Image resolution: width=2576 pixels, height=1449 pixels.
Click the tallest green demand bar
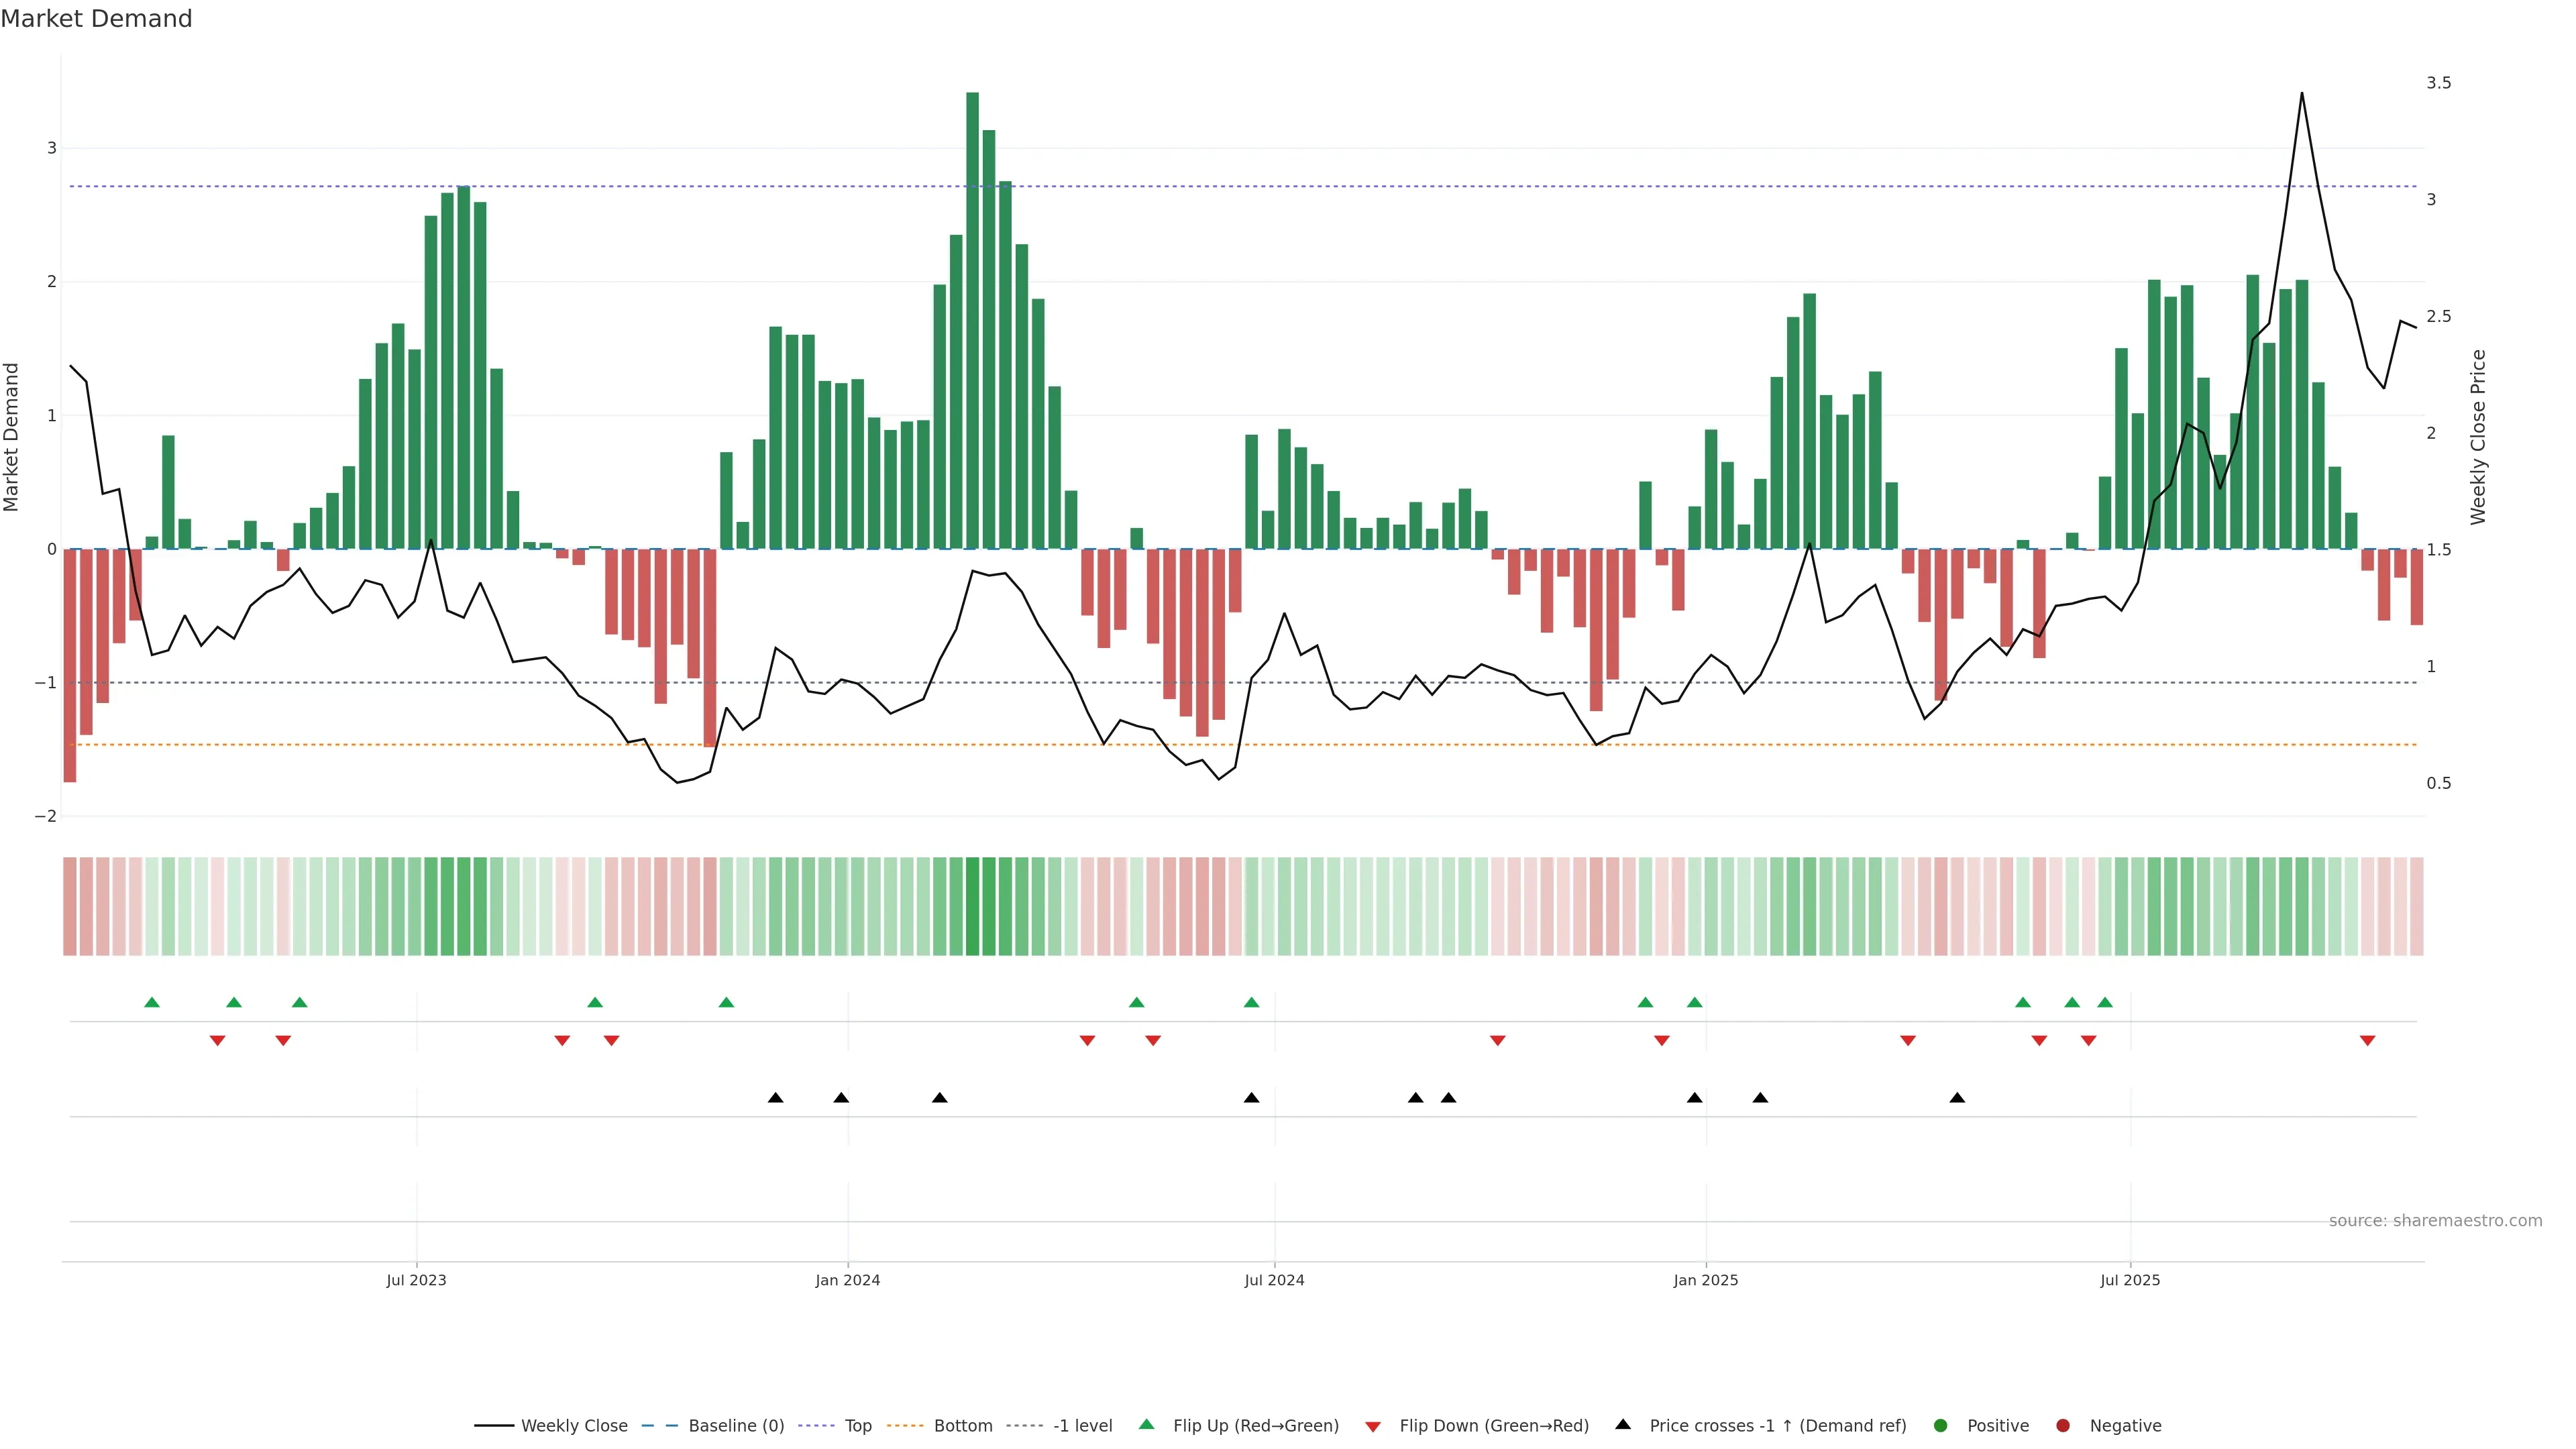tap(972, 320)
